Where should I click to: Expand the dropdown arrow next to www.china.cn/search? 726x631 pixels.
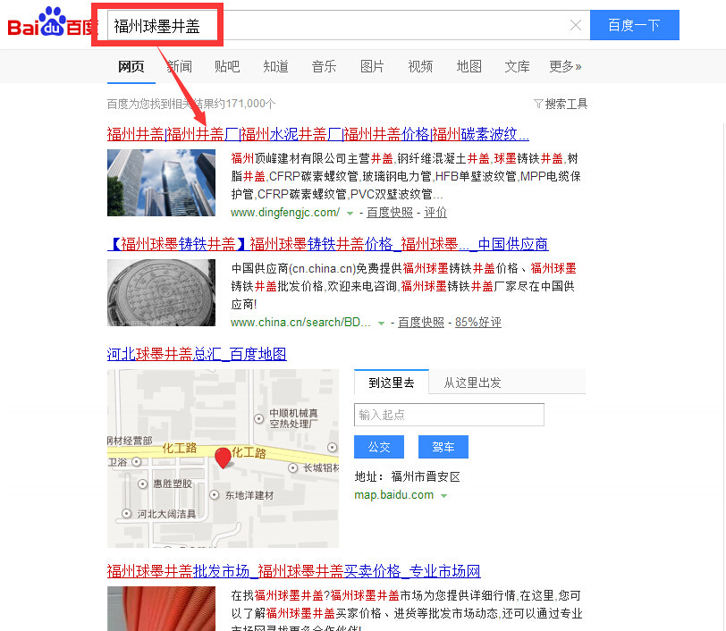pos(381,324)
